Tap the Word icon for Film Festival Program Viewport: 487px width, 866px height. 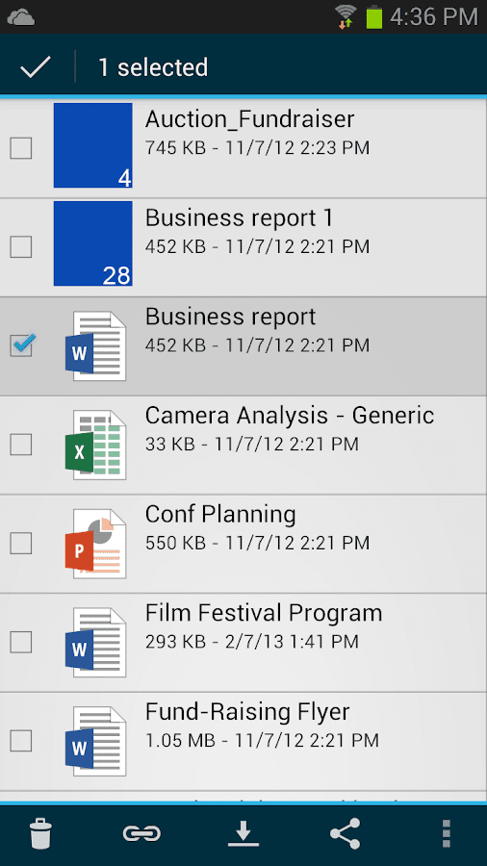95,642
